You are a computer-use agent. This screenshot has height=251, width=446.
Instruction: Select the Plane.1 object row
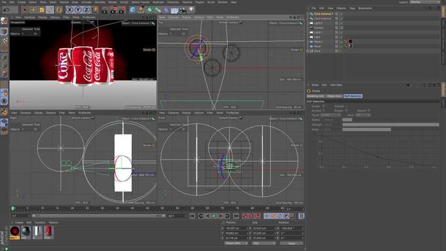(318, 42)
